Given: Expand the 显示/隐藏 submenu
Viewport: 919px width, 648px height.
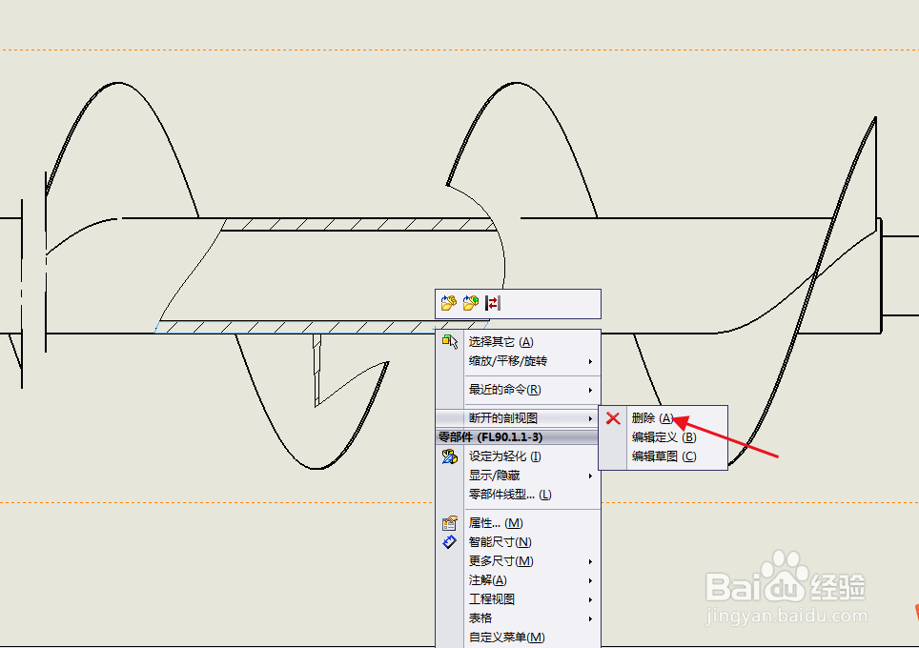Looking at the screenshot, I should (x=518, y=476).
